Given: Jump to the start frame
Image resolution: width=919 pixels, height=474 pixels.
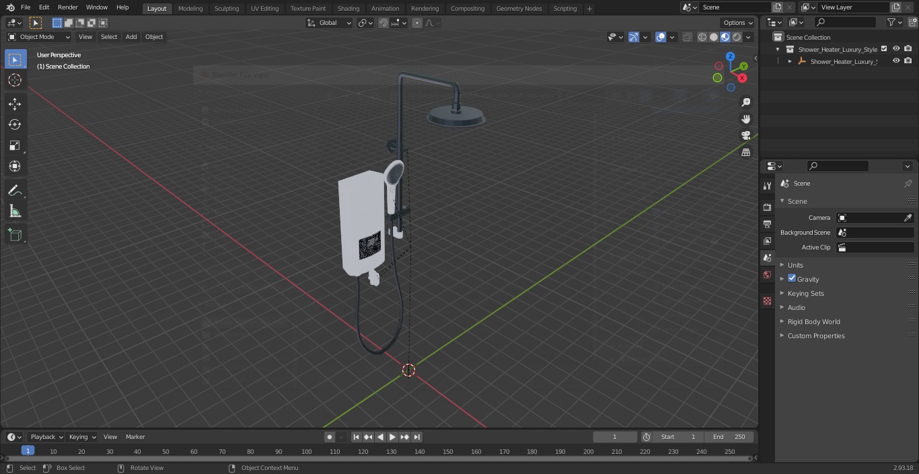Looking at the screenshot, I should [x=357, y=437].
